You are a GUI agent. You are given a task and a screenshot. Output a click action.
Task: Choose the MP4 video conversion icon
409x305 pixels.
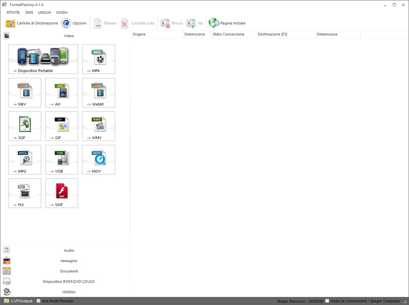pyautogui.click(x=98, y=59)
